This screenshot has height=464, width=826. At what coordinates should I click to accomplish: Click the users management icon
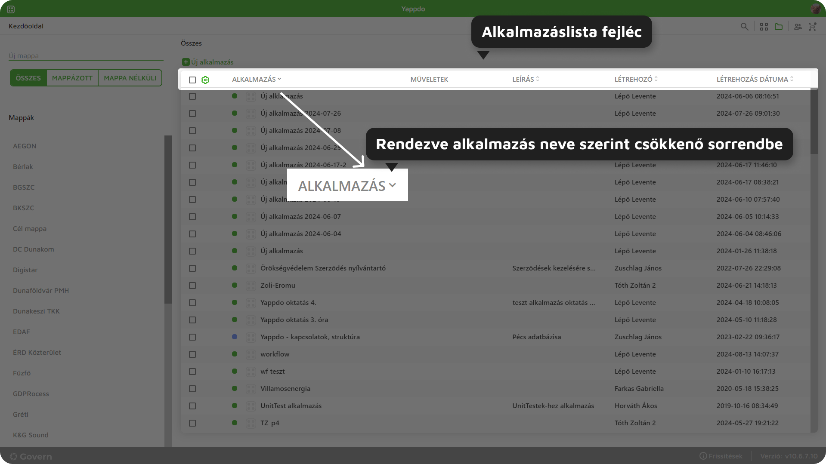point(798,26)
